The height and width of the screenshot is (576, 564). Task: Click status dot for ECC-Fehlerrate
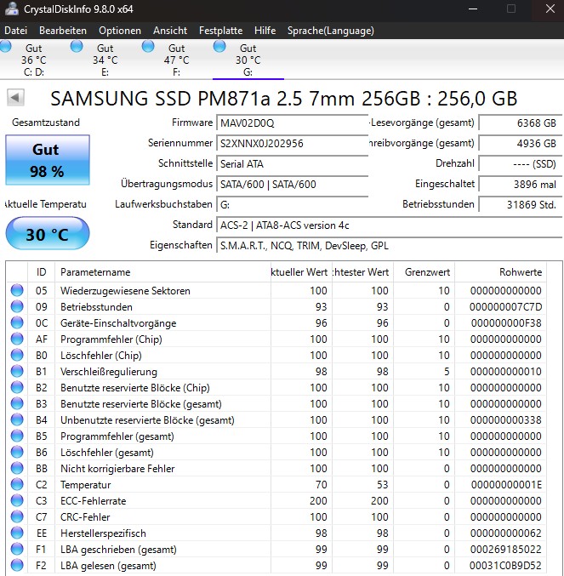(x=17, y=500)
